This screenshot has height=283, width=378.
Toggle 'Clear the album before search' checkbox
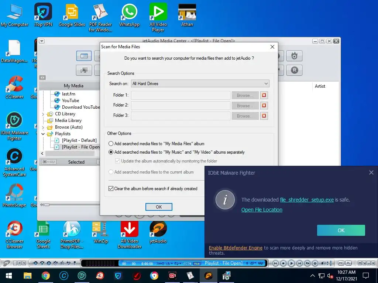[x=111, y=189]
